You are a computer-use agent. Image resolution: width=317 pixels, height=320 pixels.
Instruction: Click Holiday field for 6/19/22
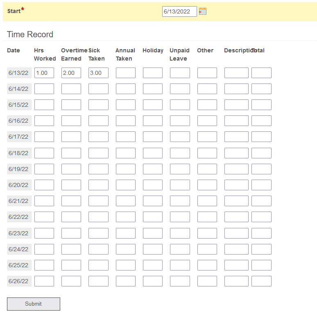pos(153,169)
